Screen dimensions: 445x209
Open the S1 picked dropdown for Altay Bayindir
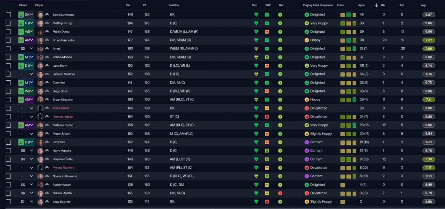[x=26, y=202]
